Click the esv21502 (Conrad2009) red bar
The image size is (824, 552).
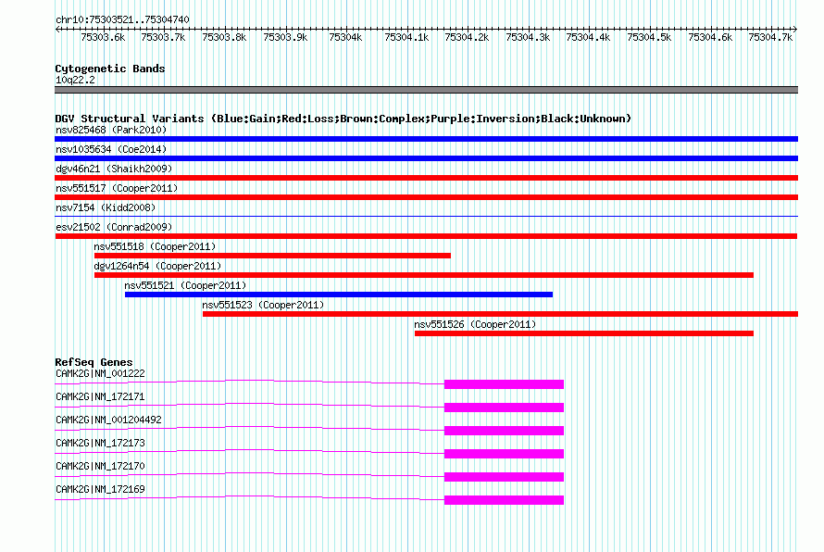click(x=426, y=236)
